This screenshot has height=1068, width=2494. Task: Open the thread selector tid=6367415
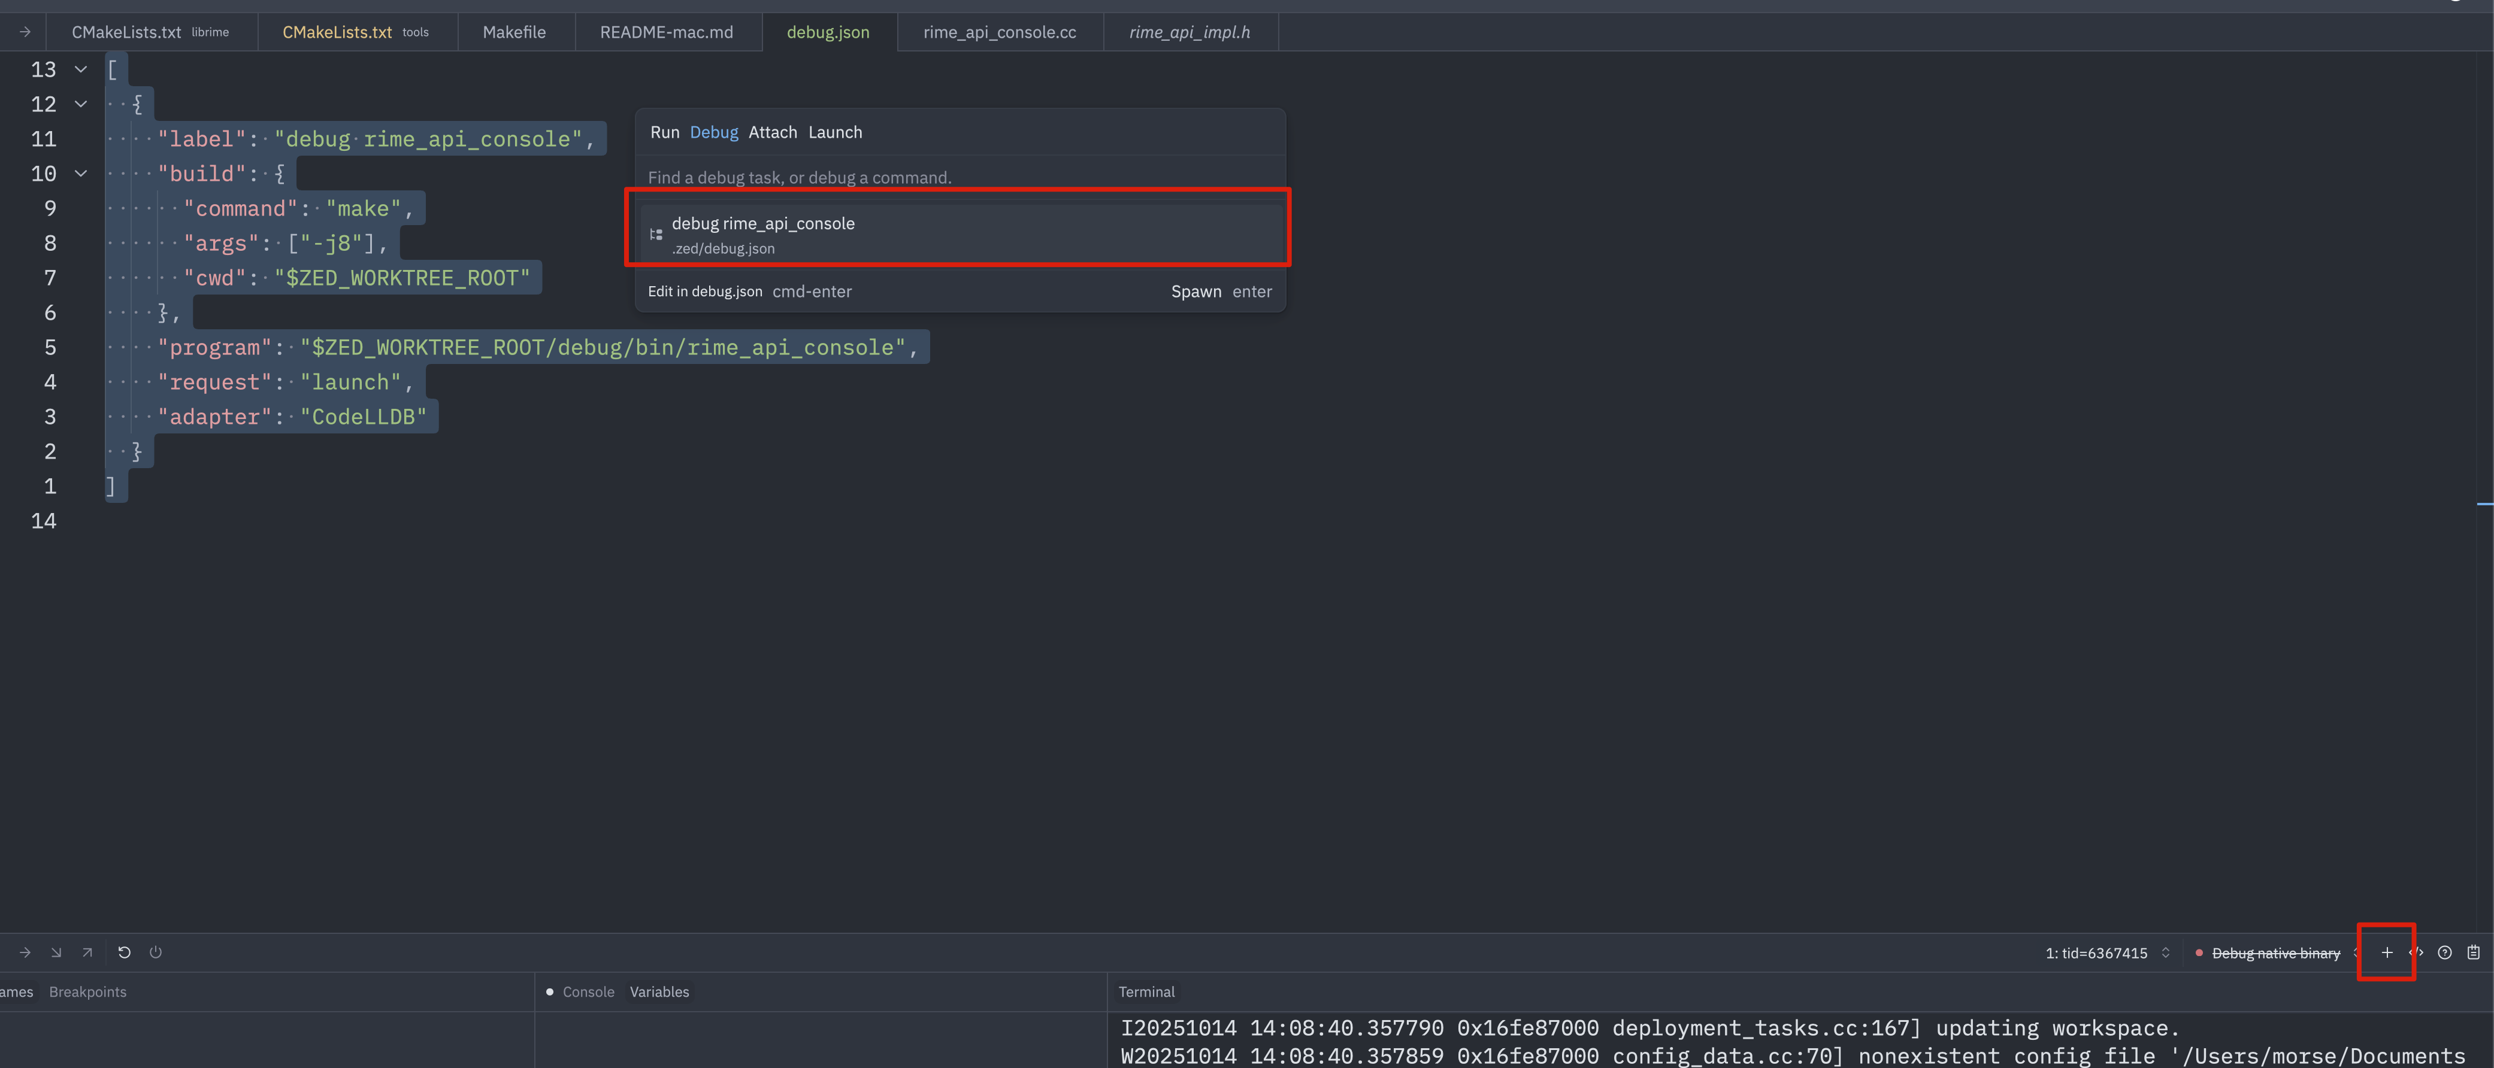(2106, 953)
